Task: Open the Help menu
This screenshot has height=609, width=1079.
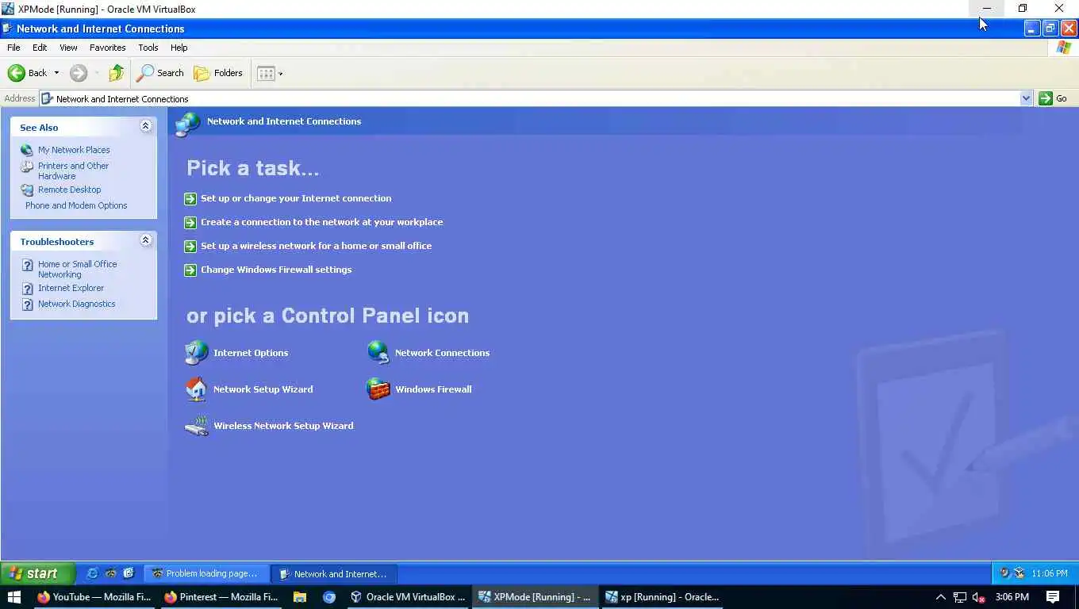Action: coord(179,48)
